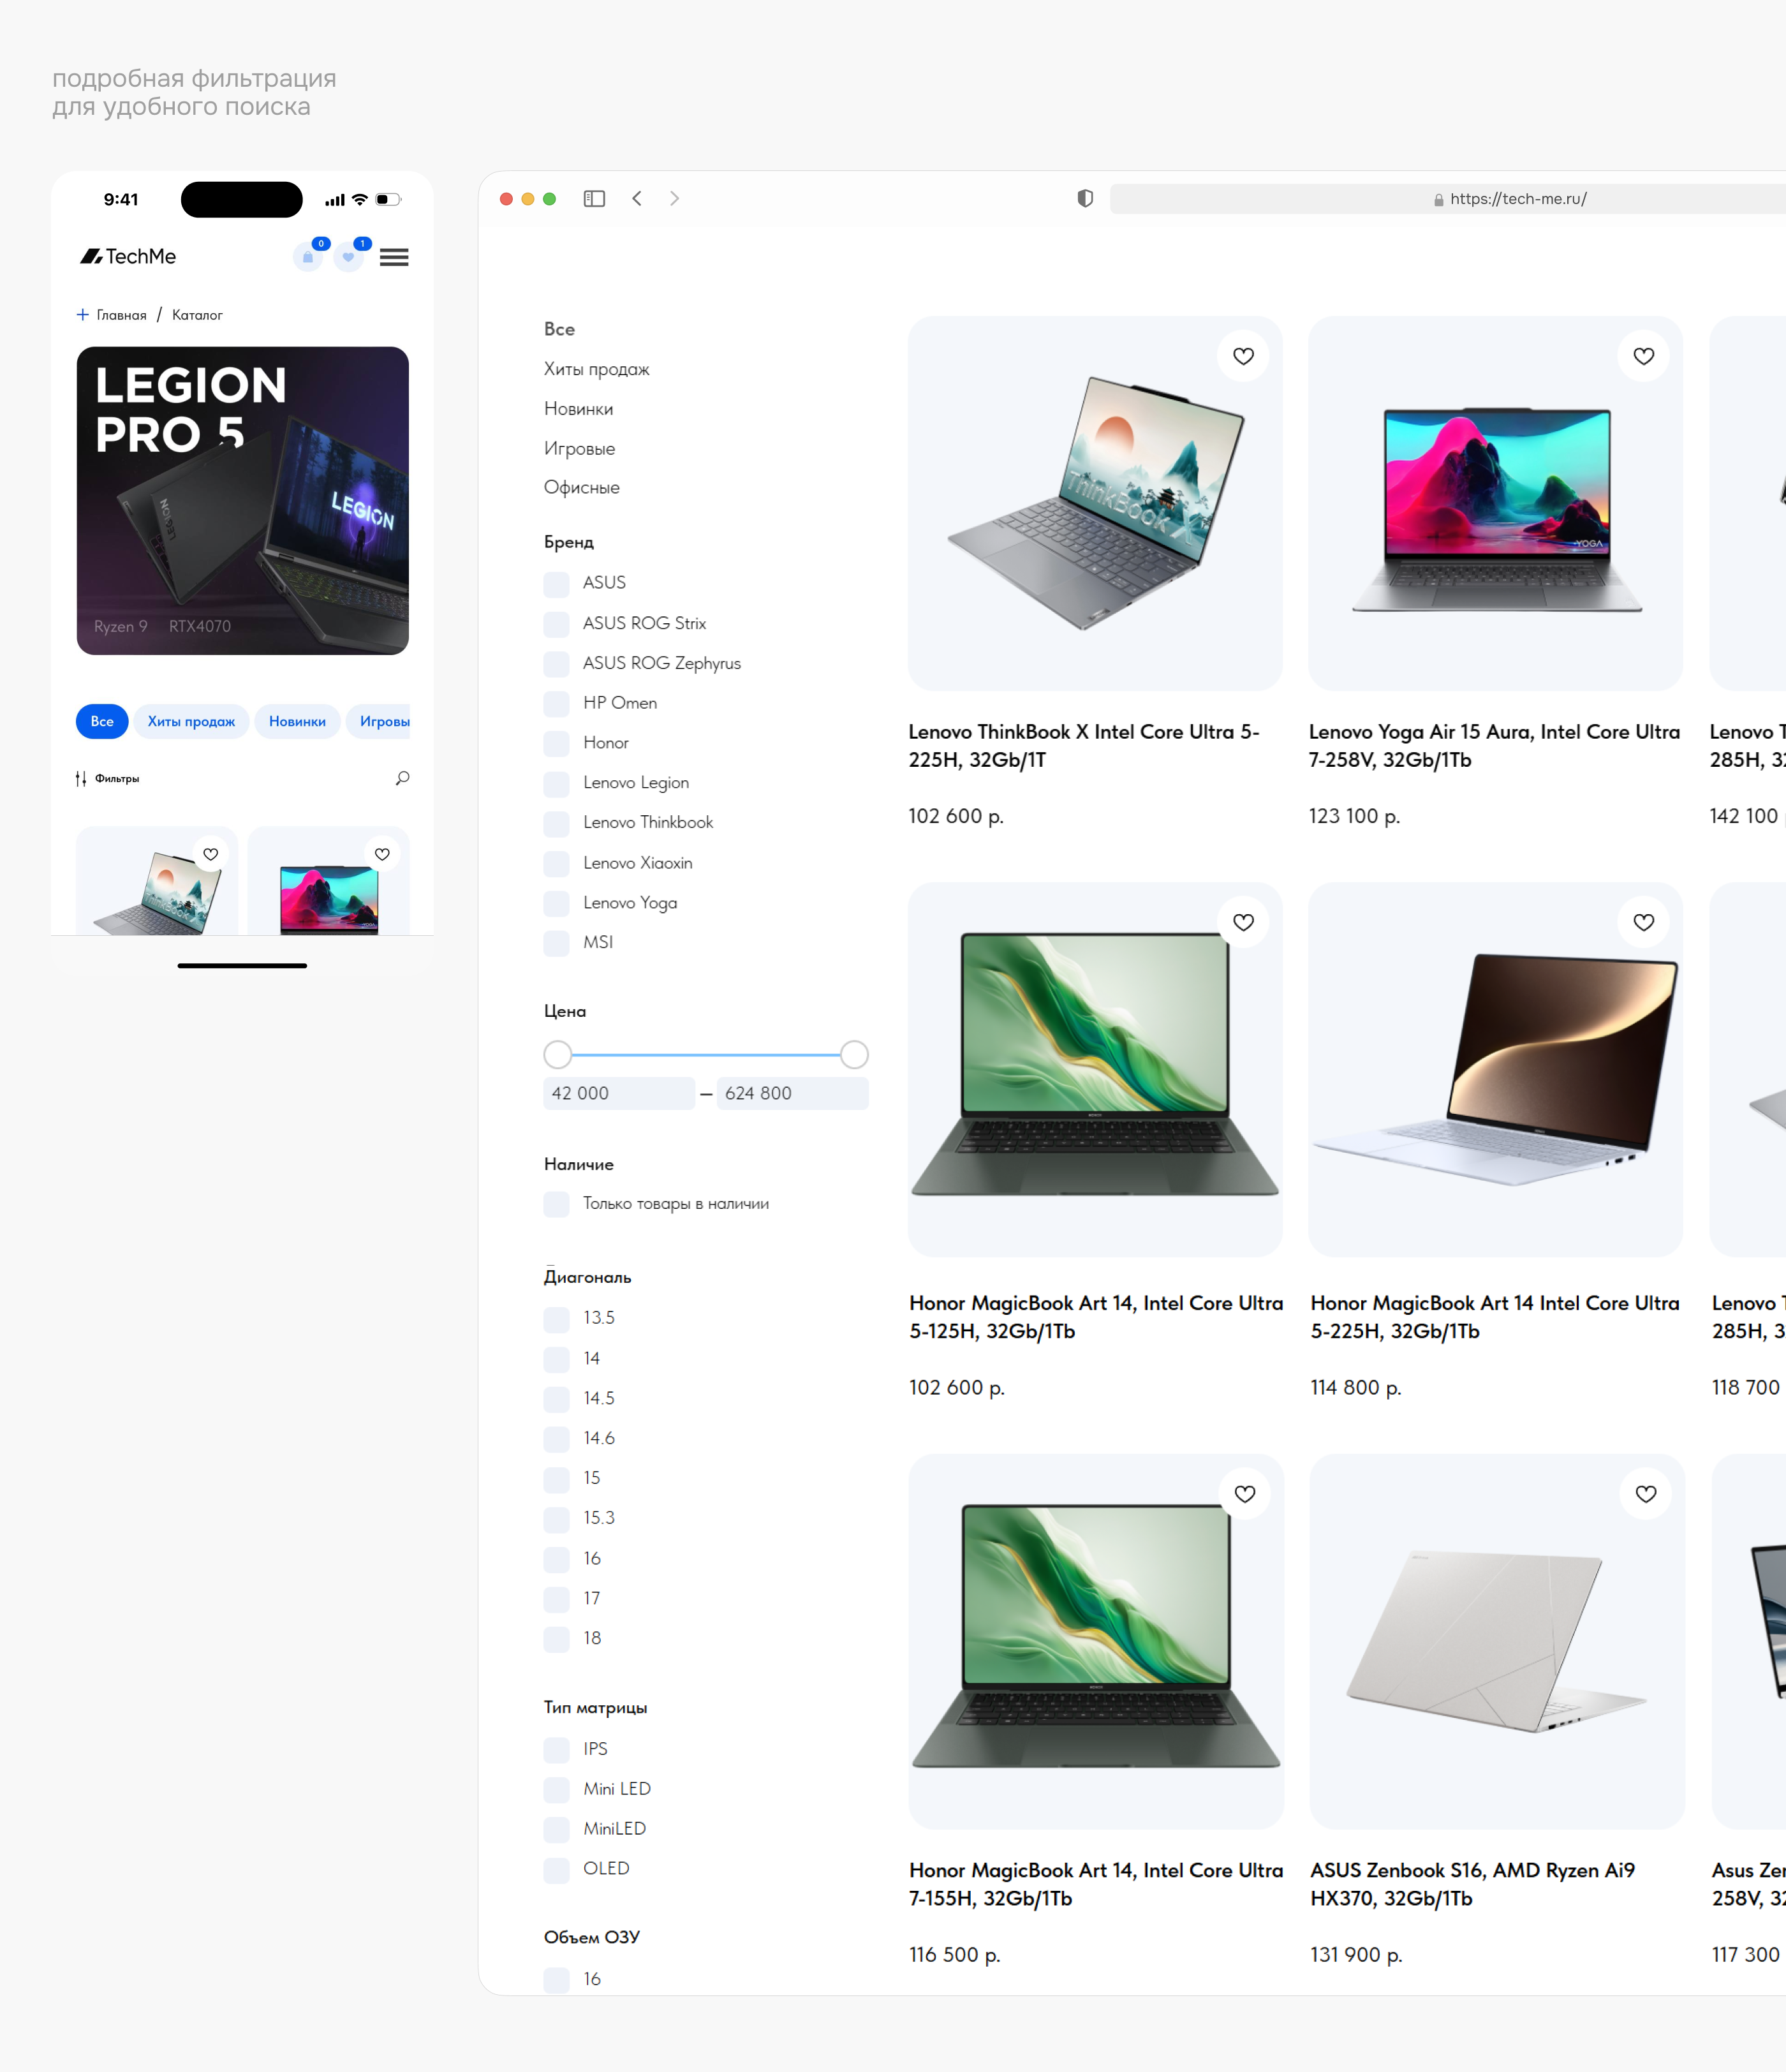Open the mobile hamburger menu
The height and width of the screenshot is (2072, 1786).
pos(394,257)
